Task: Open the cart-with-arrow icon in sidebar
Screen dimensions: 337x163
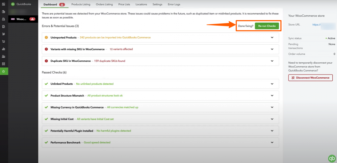Action: [3, 34]
